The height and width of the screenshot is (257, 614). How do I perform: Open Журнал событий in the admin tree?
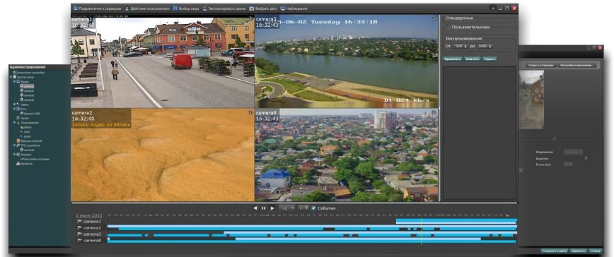(29, 141)
